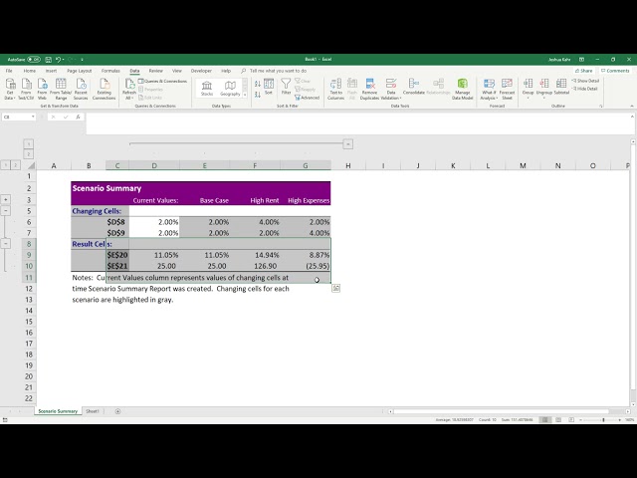Click the Quick Analysis icon below table
637x478 pixels.
click(x=335, y=288)
